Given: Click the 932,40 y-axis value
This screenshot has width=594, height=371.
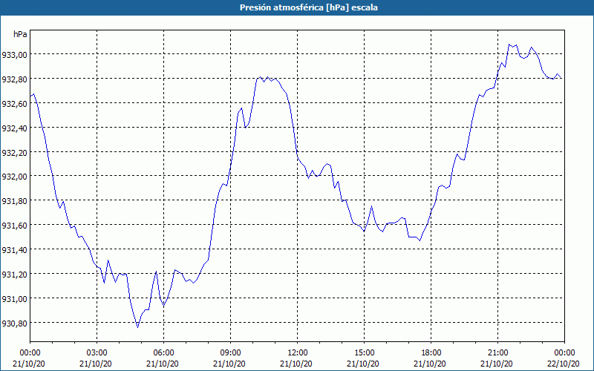Looking at the screenshot, I should [x=14, y=128].
